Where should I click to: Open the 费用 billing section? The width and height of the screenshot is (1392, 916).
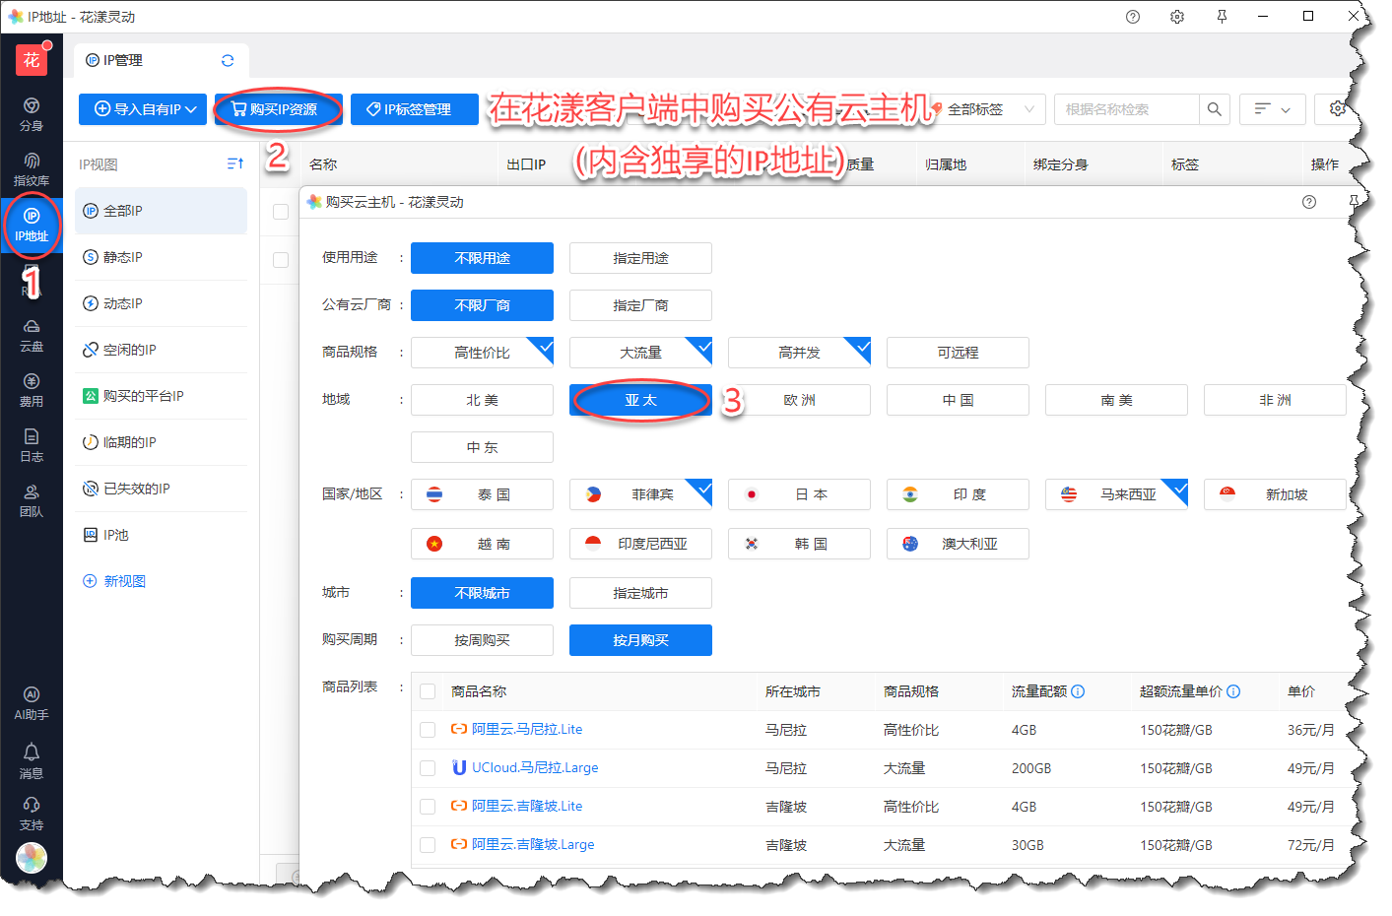[32, 390]
